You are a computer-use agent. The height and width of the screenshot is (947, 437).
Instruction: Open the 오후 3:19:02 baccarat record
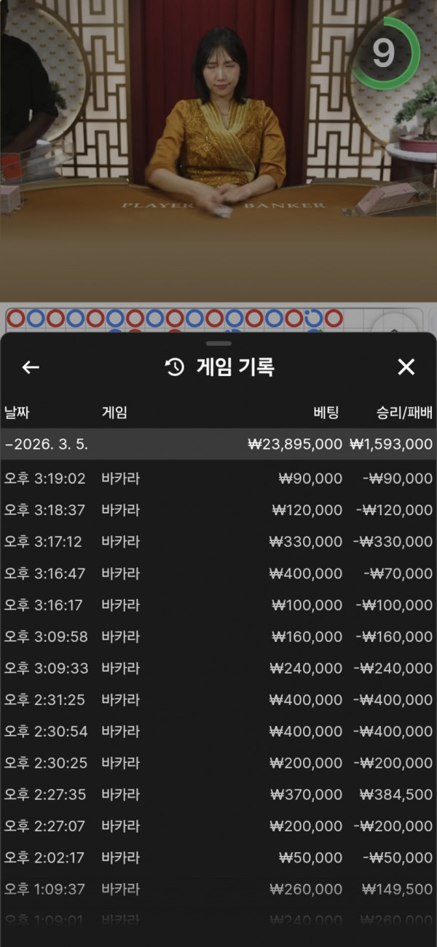click(x=219, y=479)
